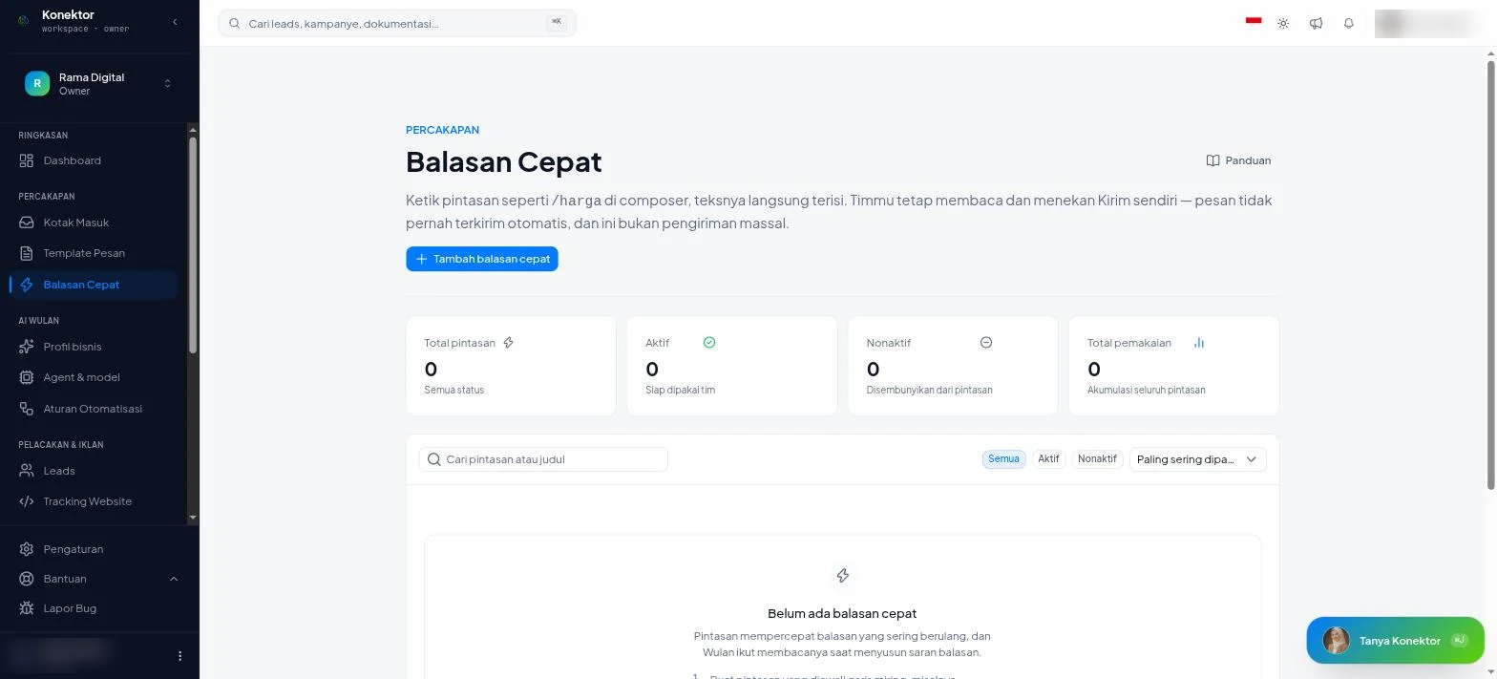The image size is (1497, 679).
Task: Click the Agent & model chip icon
Action: tap(27, 377)
